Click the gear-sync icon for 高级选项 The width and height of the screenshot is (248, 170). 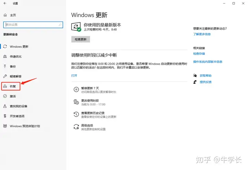[76, 127]
